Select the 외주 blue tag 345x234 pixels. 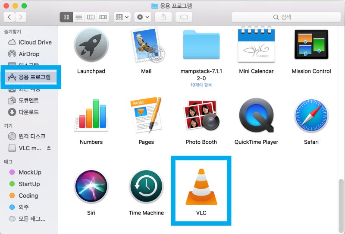pos(30,207)
